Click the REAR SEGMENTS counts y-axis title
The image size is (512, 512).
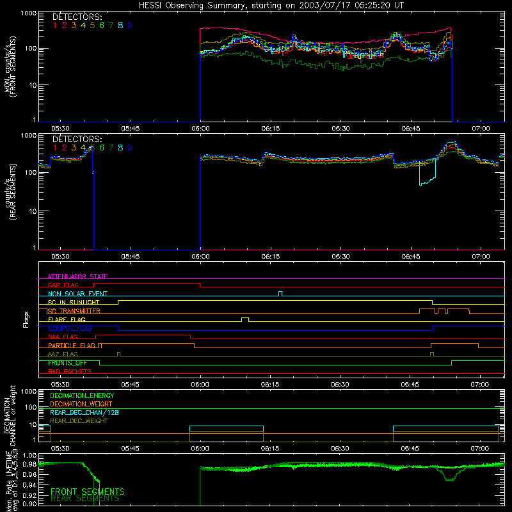click(x=10, y=191)
